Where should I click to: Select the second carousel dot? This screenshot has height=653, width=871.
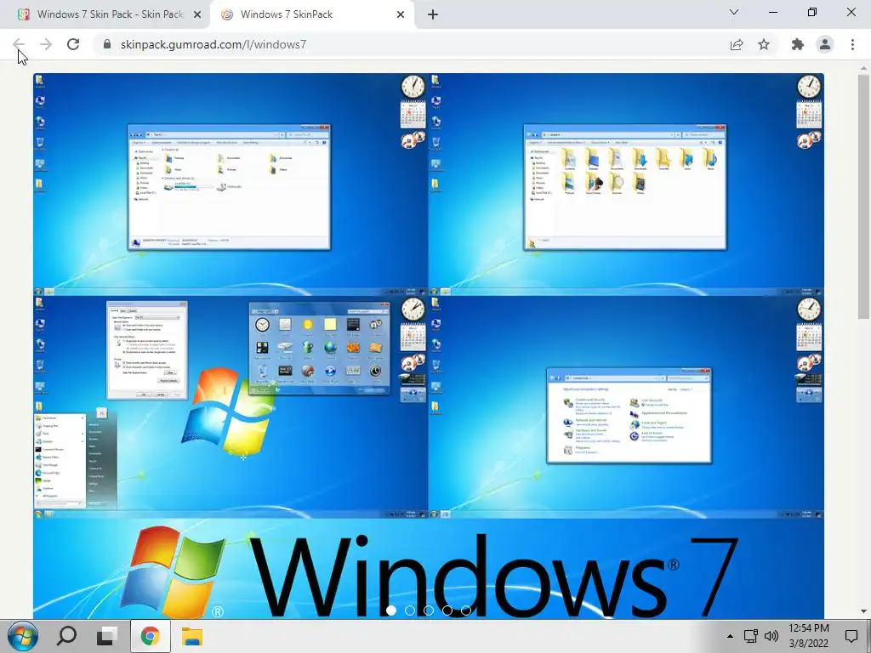pos(410,610)
